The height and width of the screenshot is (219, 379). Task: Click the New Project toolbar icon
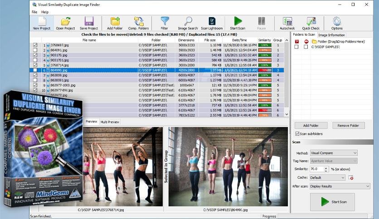click(42, 24)
